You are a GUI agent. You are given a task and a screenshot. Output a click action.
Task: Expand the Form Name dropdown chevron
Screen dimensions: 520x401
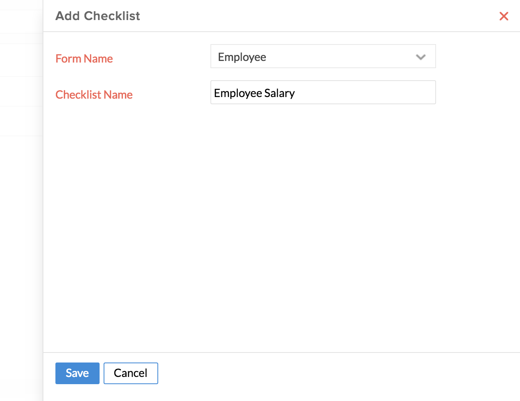420,57
